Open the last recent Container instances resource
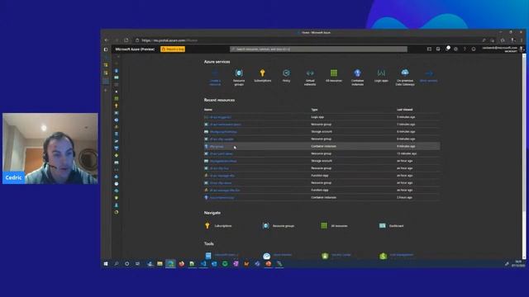Screen dimensions: 529x297 pos(222,198)
